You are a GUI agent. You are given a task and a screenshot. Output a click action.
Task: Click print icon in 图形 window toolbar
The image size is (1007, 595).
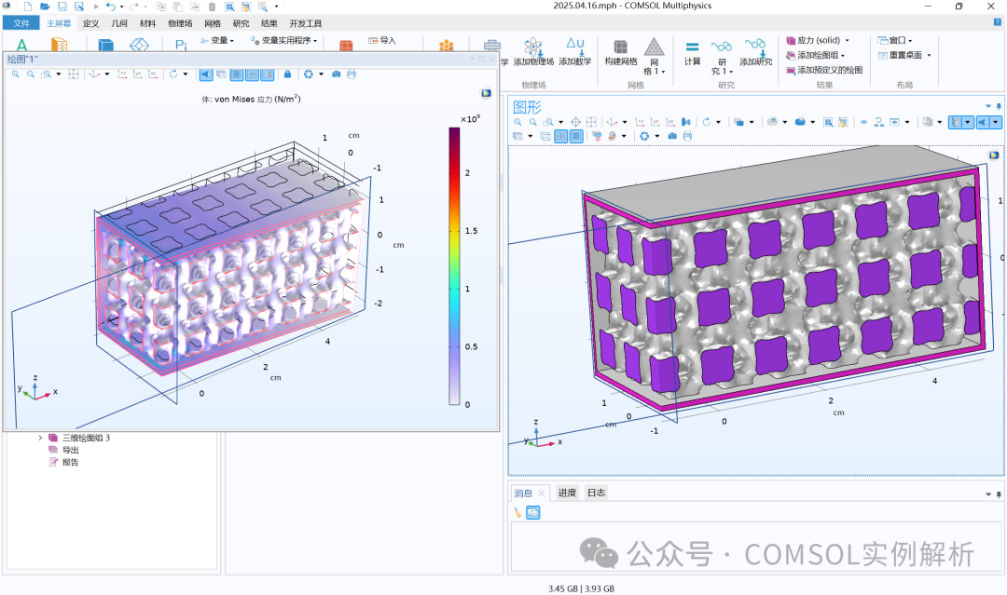click(x=688, y=136)
